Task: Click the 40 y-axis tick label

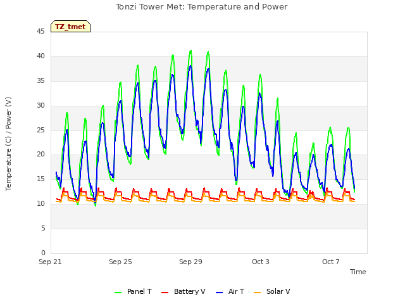Action: pos(40,56)
